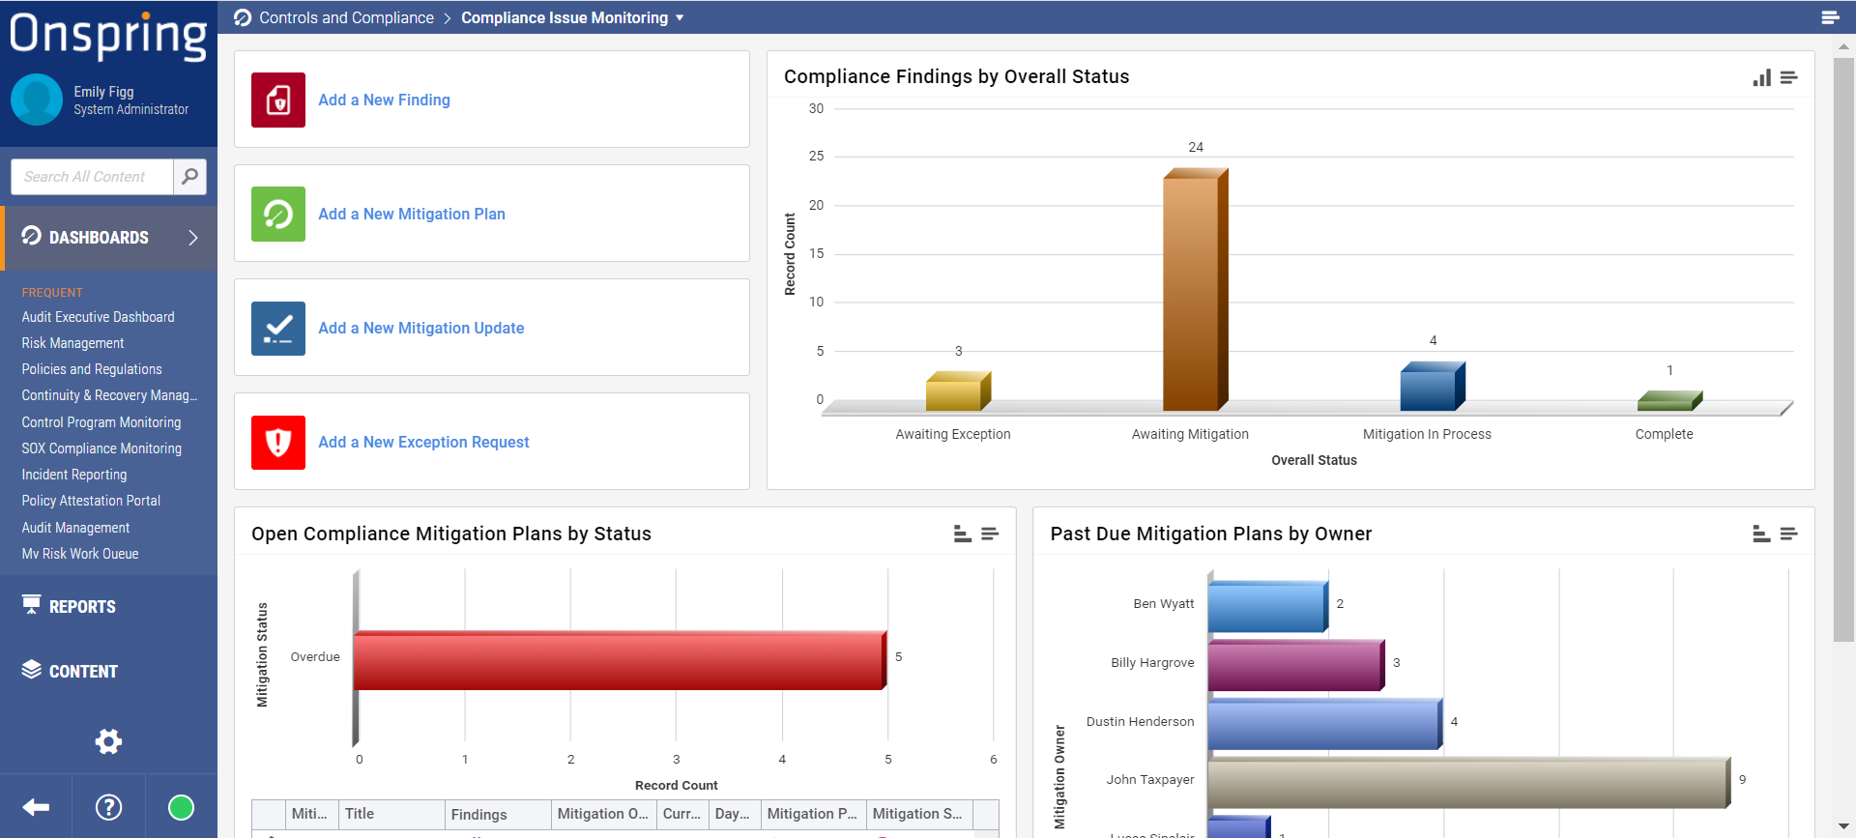This screenshot has width=1856, height=838.
Task: Open chart type icon for Open Mitigation Plans
Action: pos(963,534)
